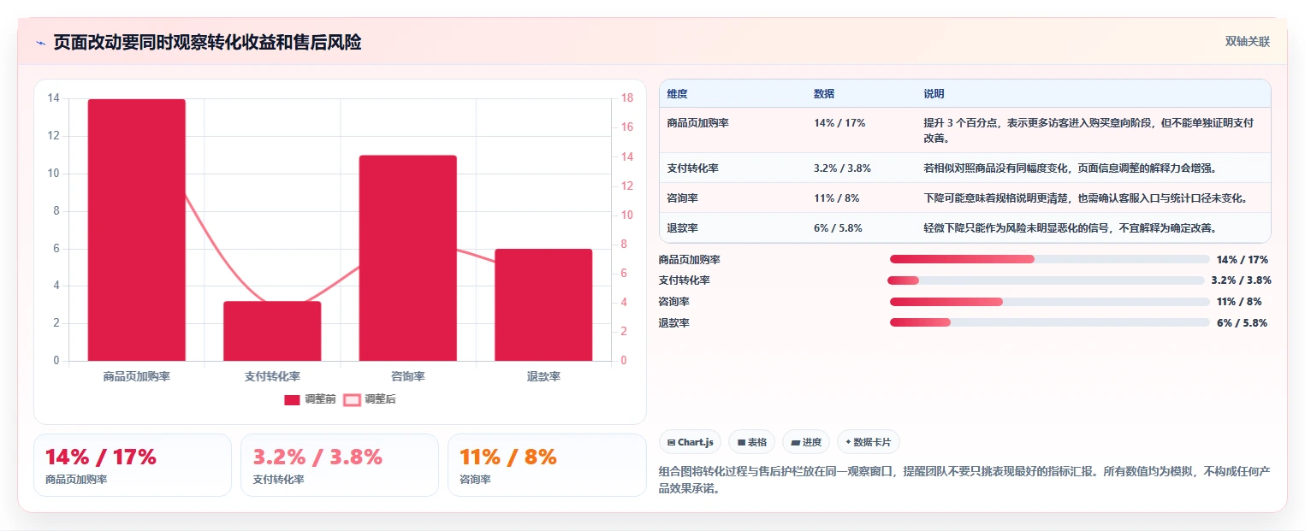This screenshot has height=531, width=1305.
Task: Select the 表格 chip
Action: click(x=751, y=442)
